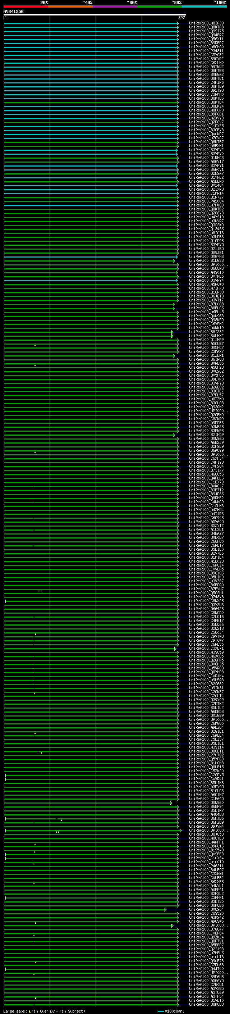Open hit UniRef100_A2XVY3
Image resolution: width=230 pixels, height=1014 pixels.
pyautogui.click(x=206, y=118)
